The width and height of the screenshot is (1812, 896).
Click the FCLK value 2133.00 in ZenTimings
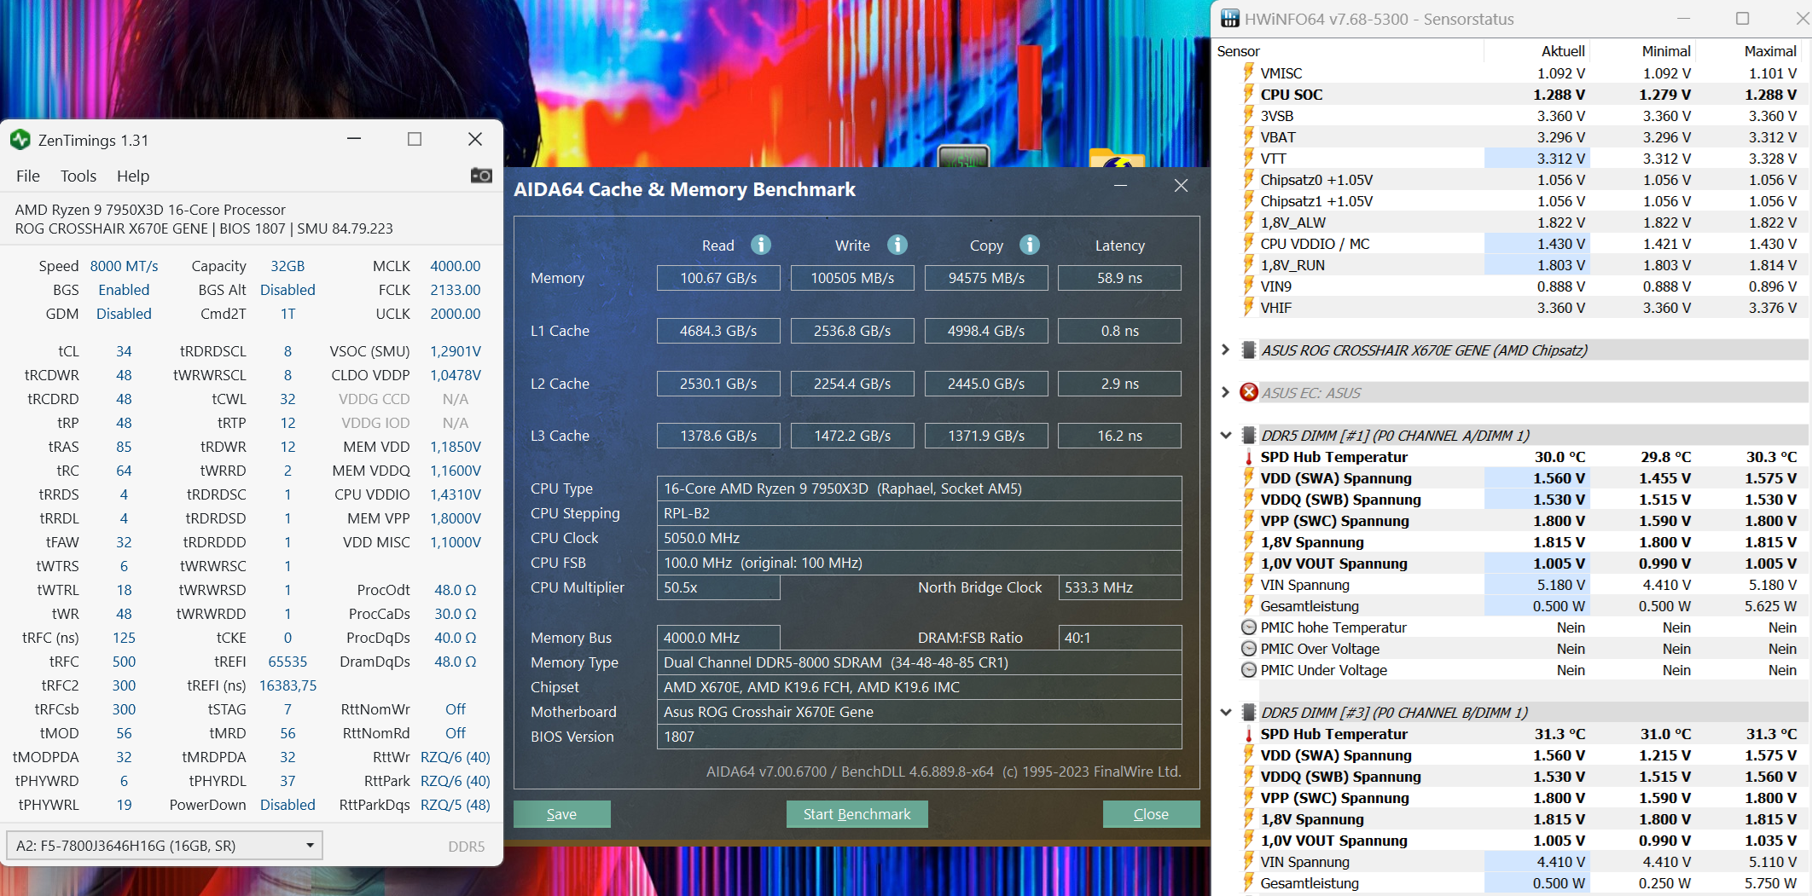455,290
